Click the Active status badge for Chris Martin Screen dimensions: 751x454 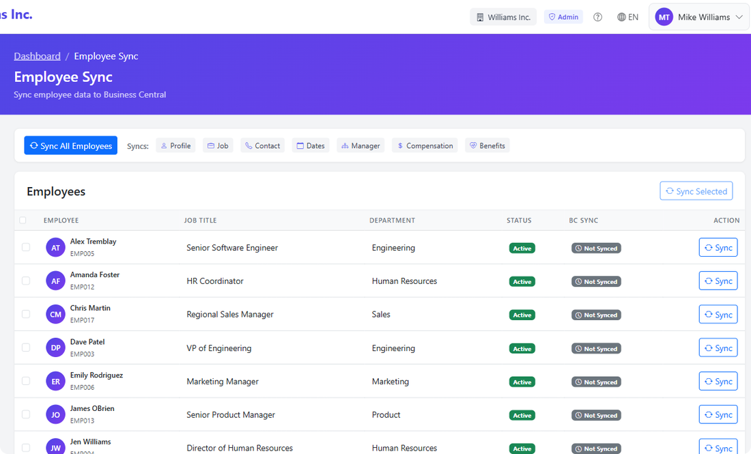tap(522, 315)
